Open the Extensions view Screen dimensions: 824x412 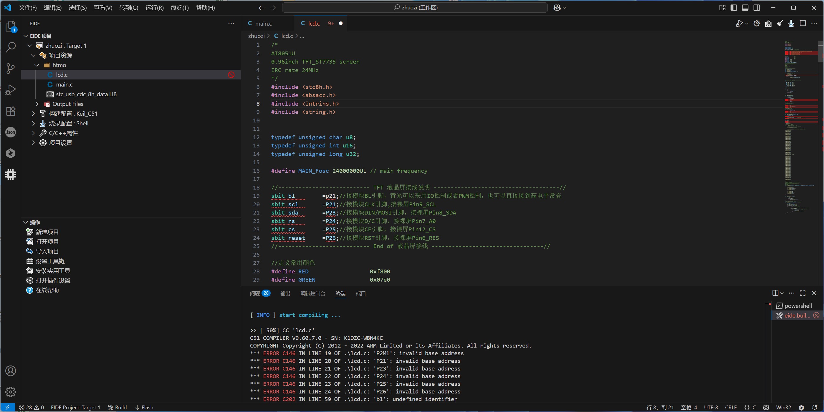[x=11, y=111]
